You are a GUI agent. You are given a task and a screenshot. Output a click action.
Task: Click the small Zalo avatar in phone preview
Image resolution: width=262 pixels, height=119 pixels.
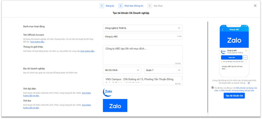pyautogui.click(x=223, y=52)
